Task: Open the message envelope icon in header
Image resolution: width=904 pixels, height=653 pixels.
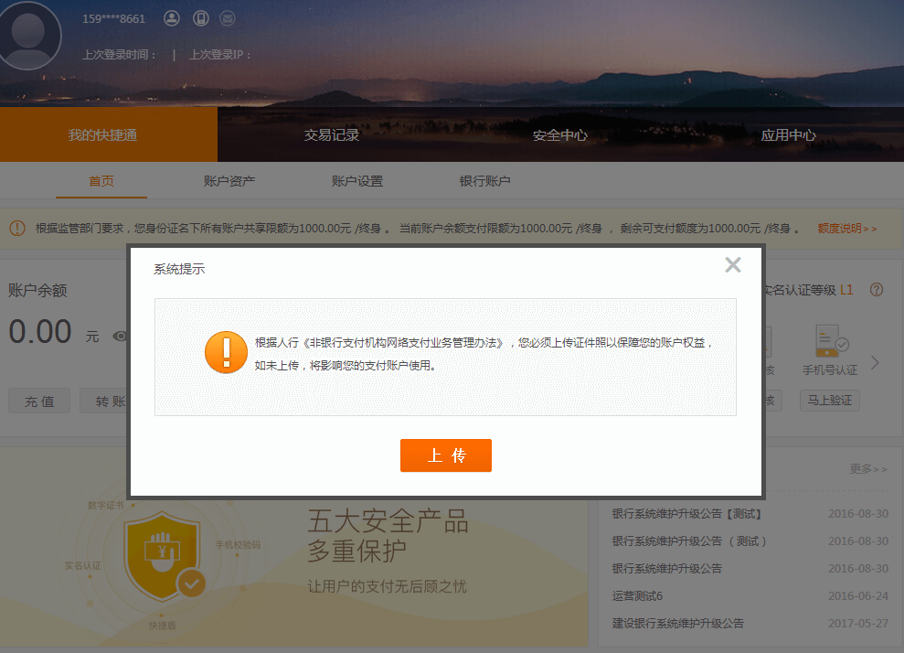Action: (x=227, y=18)
